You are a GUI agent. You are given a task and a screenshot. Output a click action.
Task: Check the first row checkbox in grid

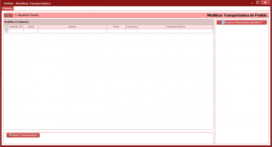click(7, 31)
